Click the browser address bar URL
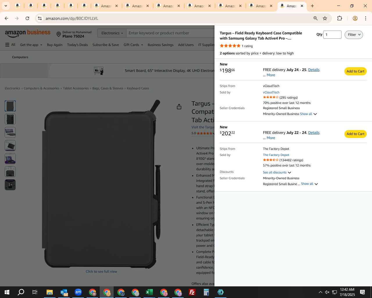The image size is (372, 298). point(71,18)
